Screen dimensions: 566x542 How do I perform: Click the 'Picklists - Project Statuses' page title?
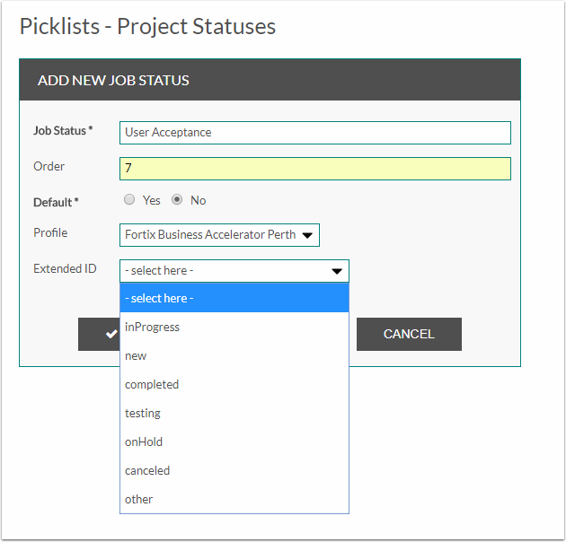147,26
